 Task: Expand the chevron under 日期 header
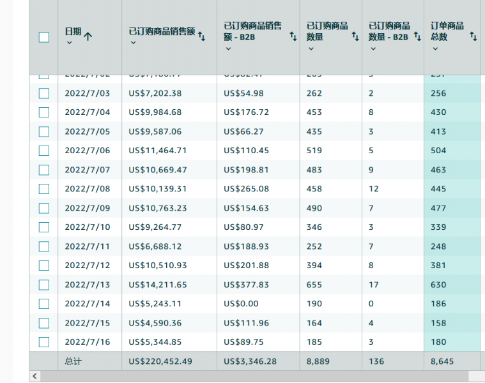coord(69,43)
